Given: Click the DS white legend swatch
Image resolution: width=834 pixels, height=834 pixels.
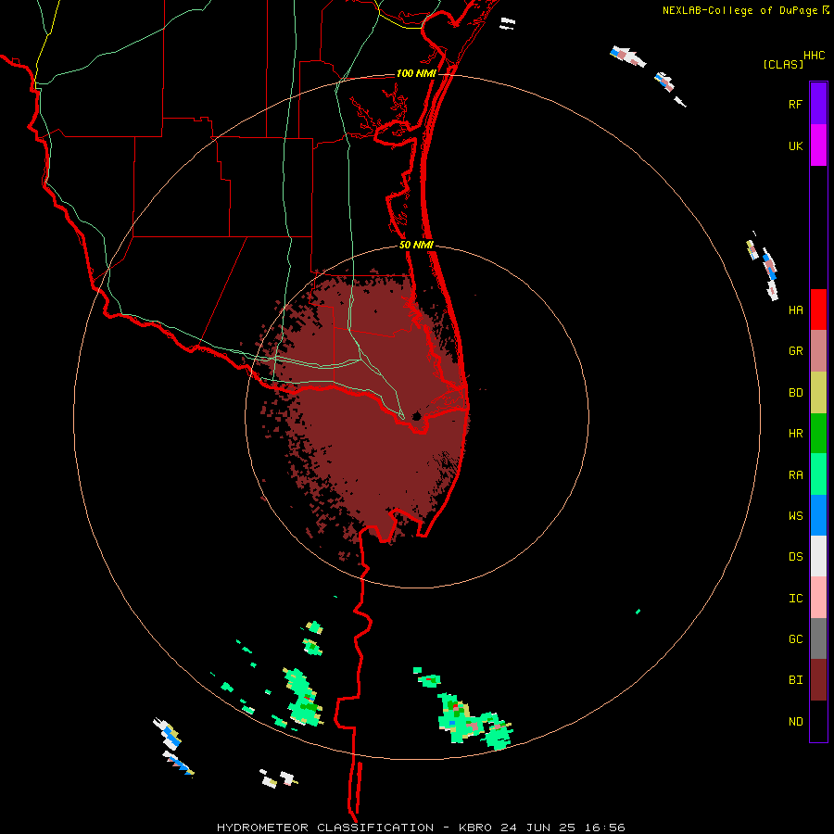Looking at the screenshot, I should pos(818,556).
